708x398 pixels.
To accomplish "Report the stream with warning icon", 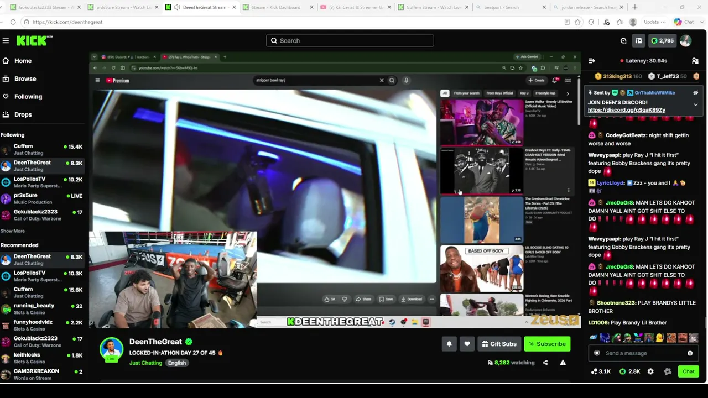I will pos(563,363).
